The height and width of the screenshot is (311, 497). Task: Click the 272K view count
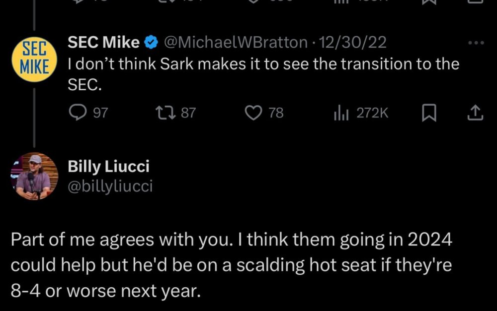(x=372, y=113)
